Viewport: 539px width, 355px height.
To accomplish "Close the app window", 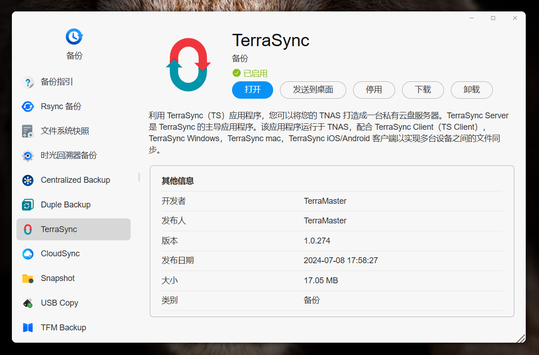I will tap(515, 18).
